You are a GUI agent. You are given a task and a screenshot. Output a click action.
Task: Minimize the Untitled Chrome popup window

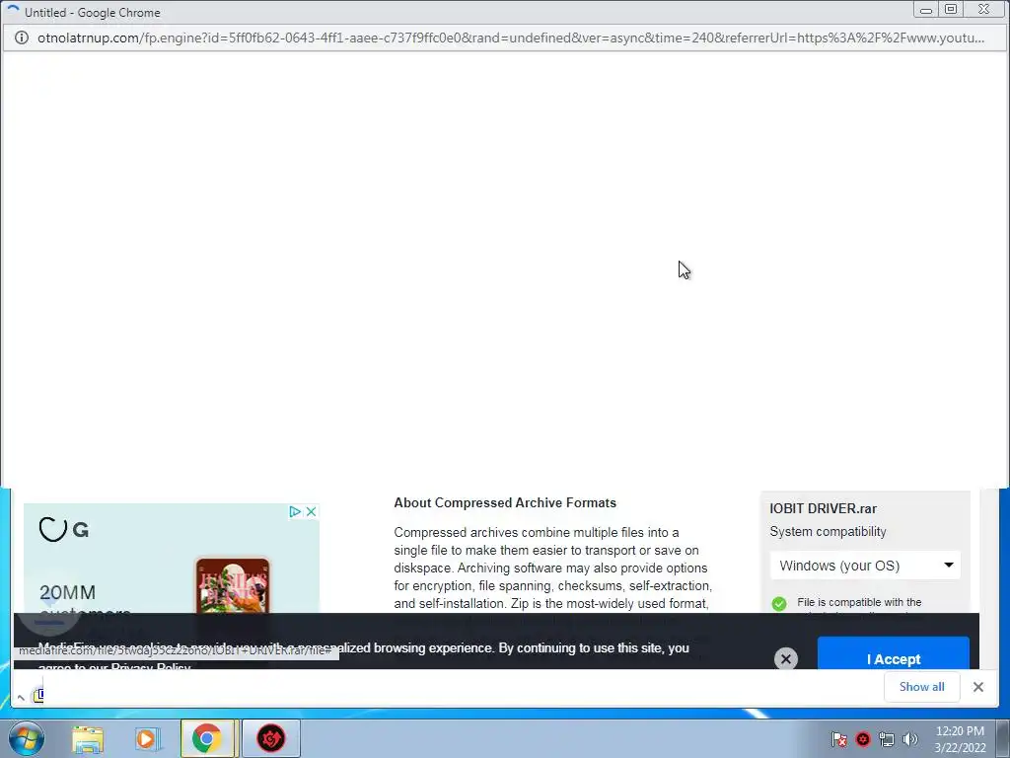coord(926,10)
